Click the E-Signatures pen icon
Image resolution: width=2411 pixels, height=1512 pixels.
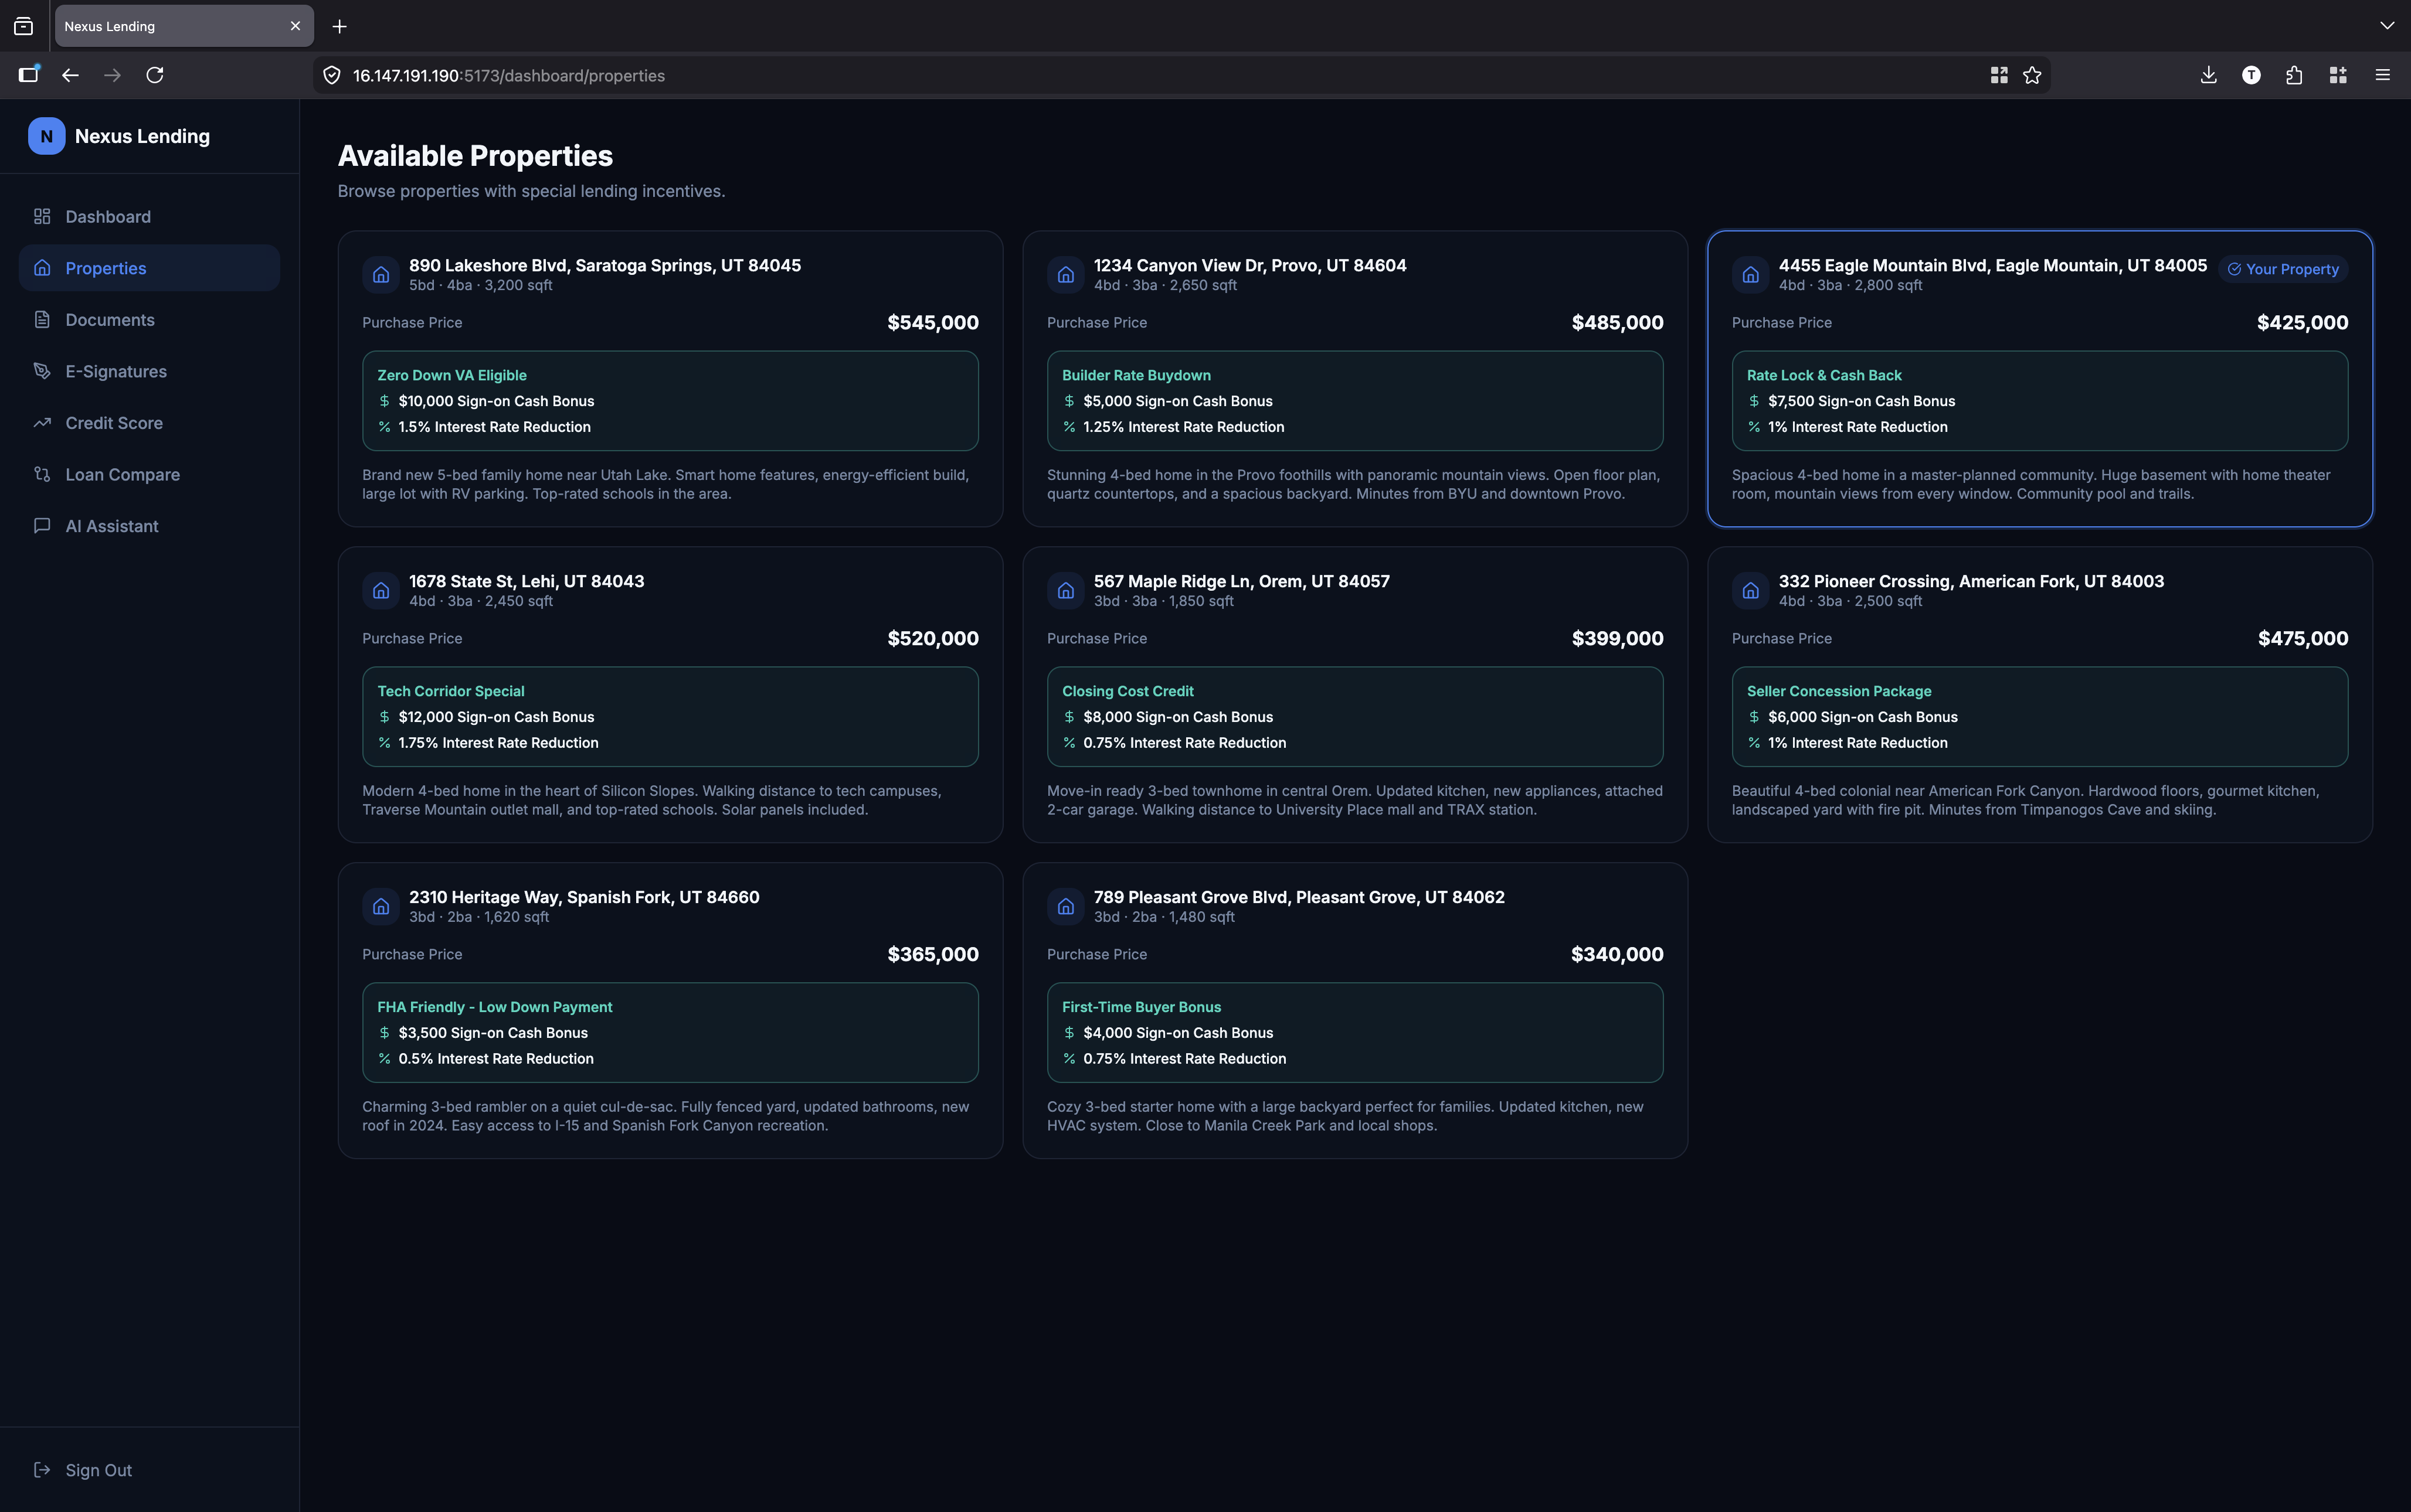42,371
